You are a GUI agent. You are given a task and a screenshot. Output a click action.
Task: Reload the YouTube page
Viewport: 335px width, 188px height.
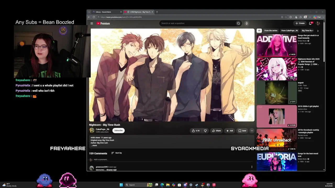[x=94, y=17]
